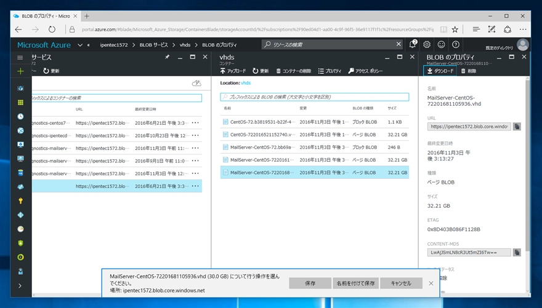Clear the resource search with X
Image resolution: width=542 pixels, height=308 pixels.
[398, 44]
